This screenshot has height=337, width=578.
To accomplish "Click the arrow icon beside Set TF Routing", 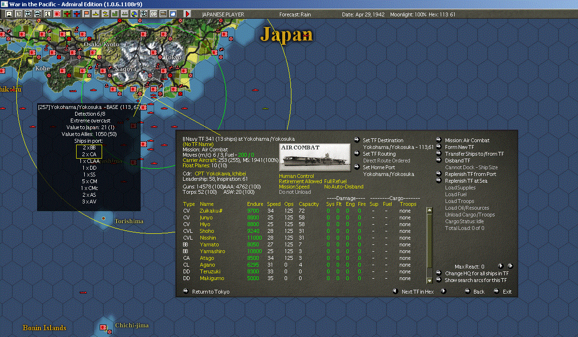I will (x=357, y=154).
